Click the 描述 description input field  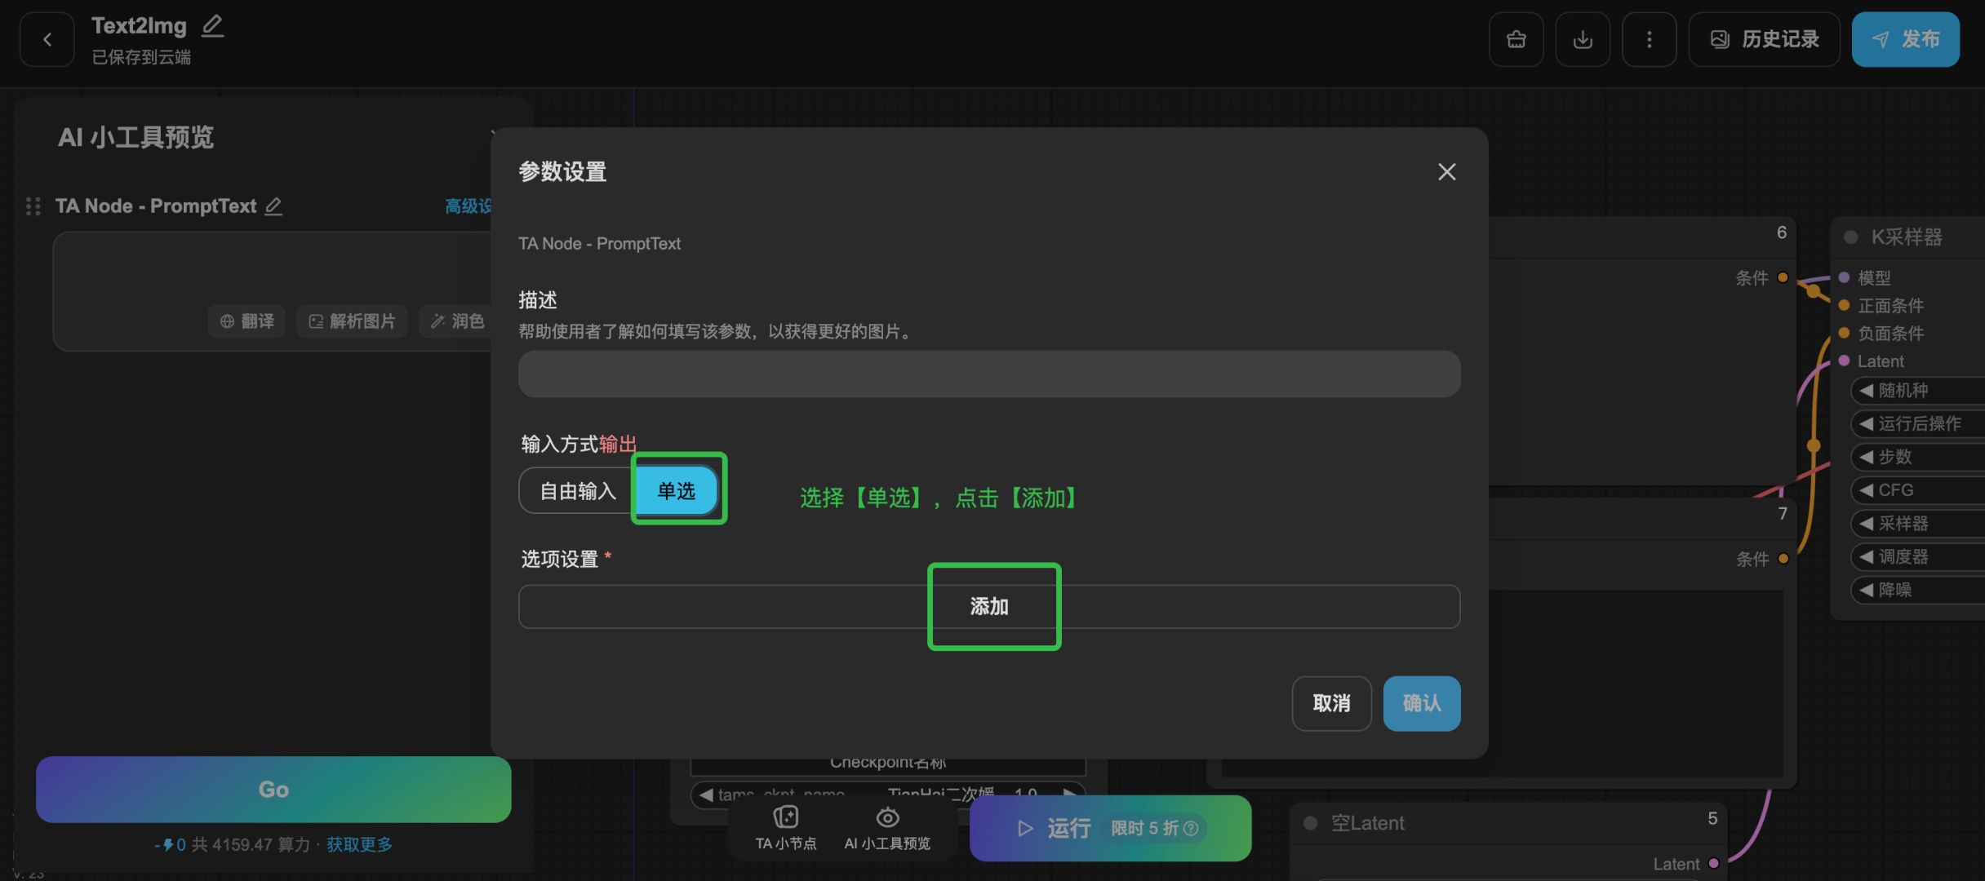click(988, 374)
